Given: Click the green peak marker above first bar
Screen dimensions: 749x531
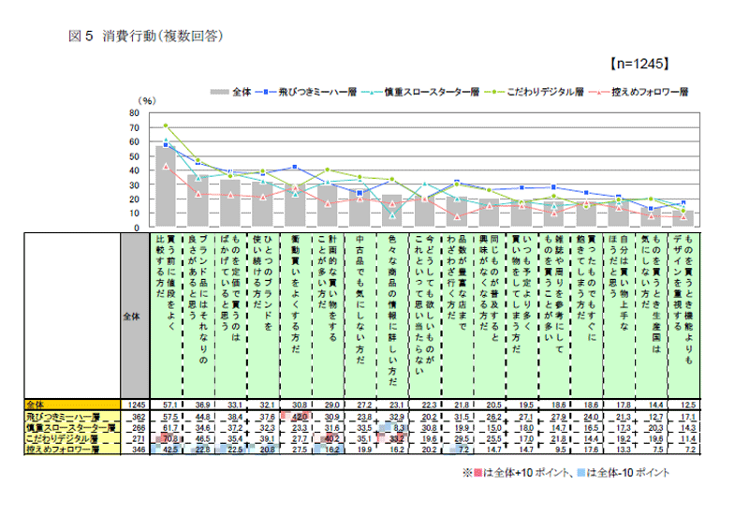Looking at the screenshot, I should pos(166,125).
